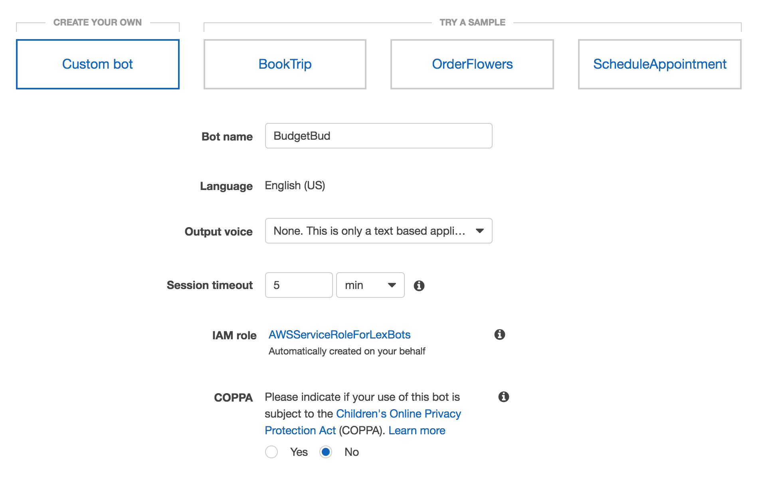Image resolution: width=784 pixels, height=487 pixels.
Task: Open the Children's Online Privacy Protection Act link
Action: click(398, 414)
